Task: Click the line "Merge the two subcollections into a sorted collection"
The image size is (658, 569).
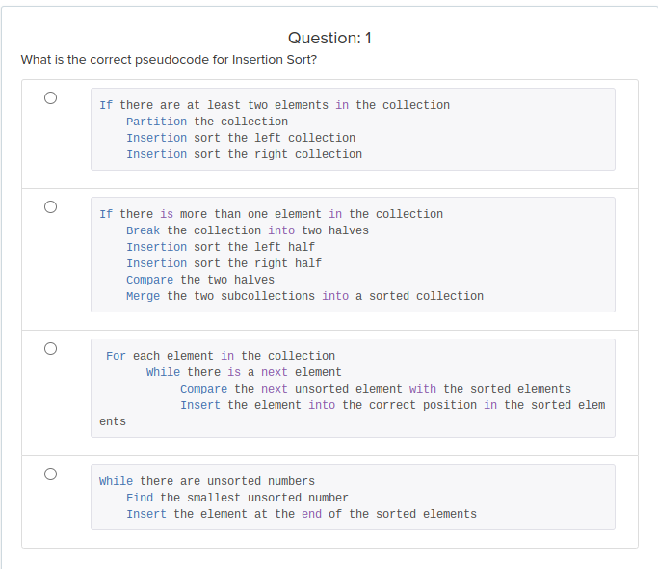Action: (x=304, y=296)
